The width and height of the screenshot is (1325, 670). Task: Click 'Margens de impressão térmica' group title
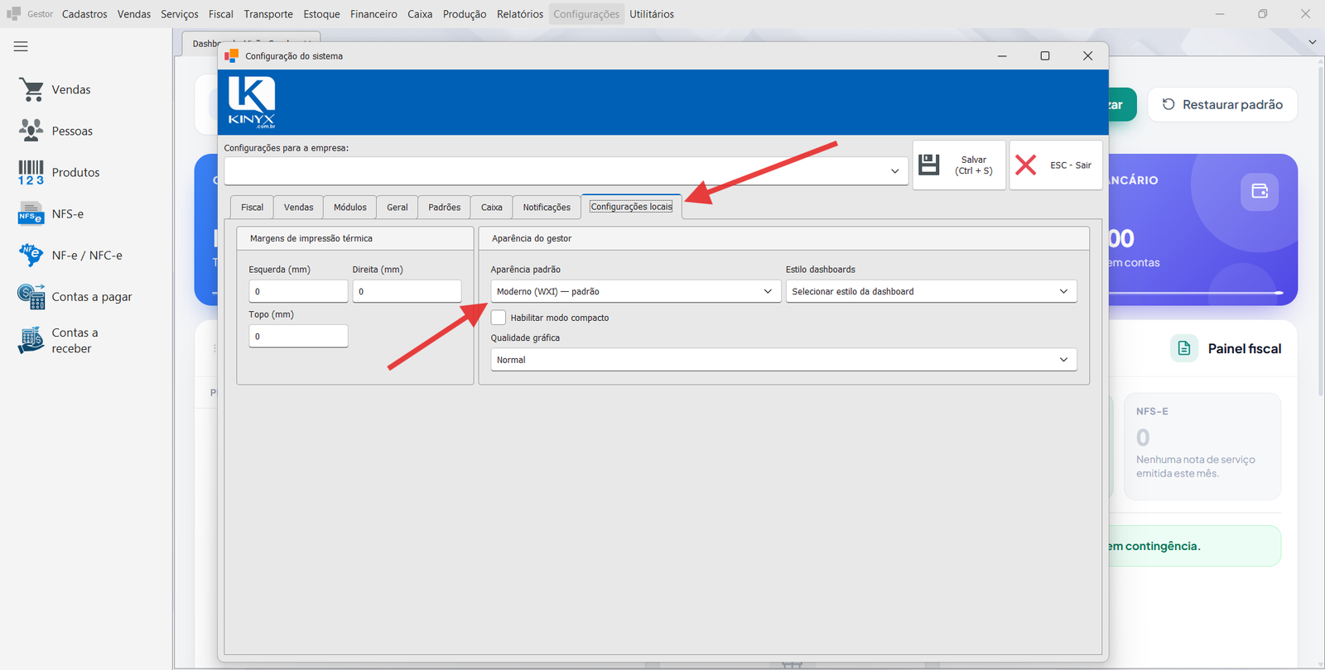[311, 238]
